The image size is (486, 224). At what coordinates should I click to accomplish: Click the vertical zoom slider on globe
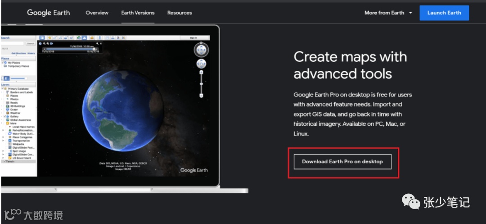pos(201,84)
